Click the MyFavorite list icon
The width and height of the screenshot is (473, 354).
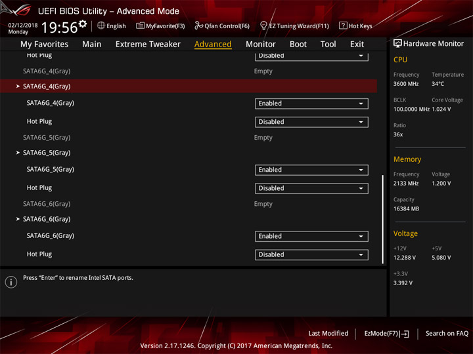[140, 26]
